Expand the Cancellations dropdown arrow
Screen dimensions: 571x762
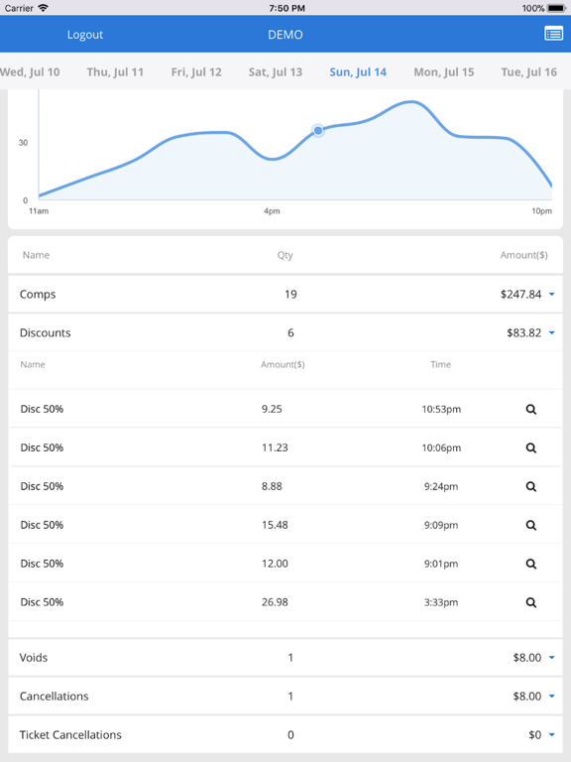(551, 696)
